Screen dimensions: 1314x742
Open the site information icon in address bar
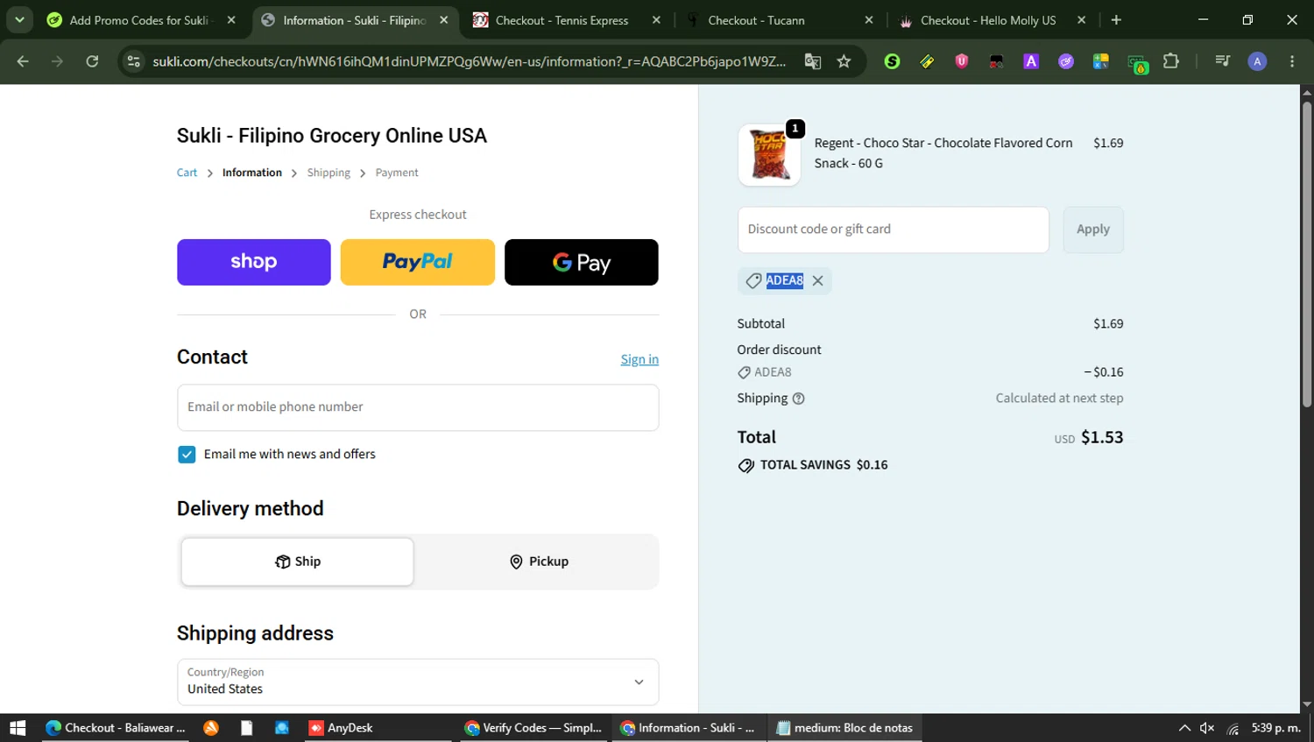pyautogui.click(x=133, y=61)
